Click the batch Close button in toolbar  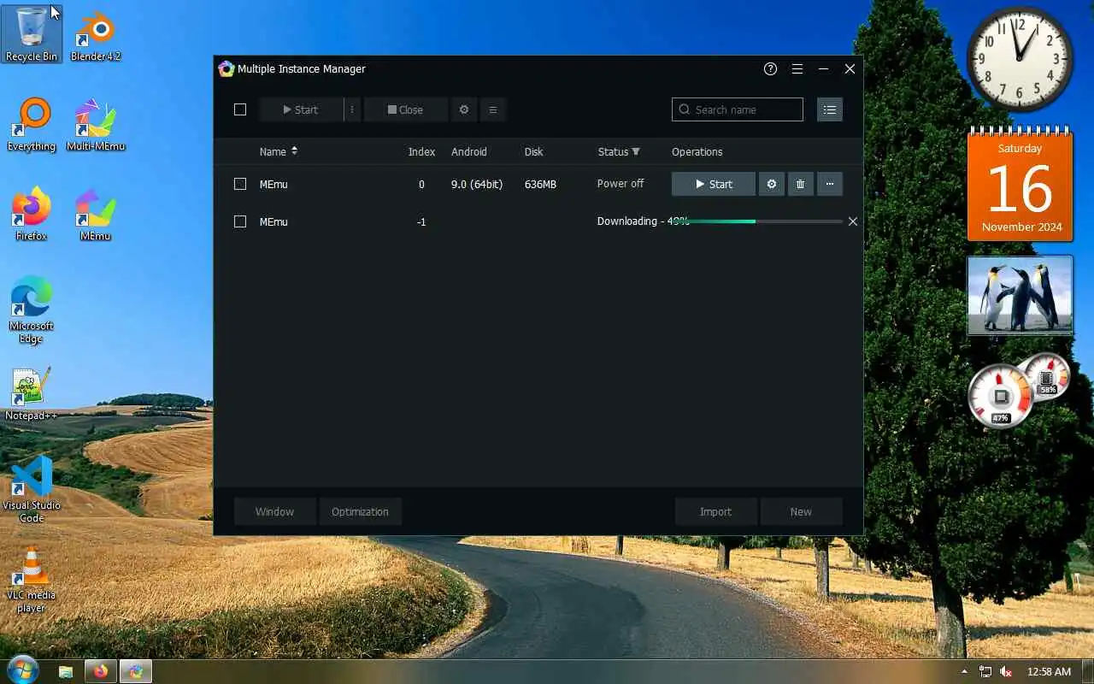405,109
